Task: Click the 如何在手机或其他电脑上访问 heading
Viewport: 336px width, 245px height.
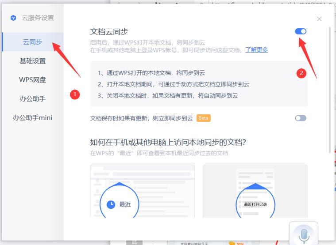Action: [168, 142]
